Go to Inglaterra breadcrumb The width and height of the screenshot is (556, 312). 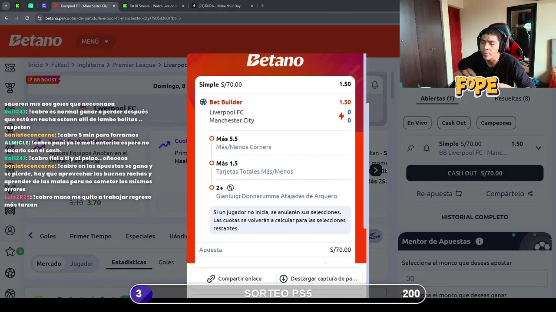click(90, 65)
